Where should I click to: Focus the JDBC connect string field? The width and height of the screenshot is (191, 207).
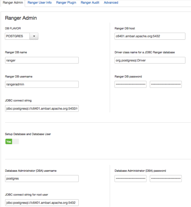42,109
